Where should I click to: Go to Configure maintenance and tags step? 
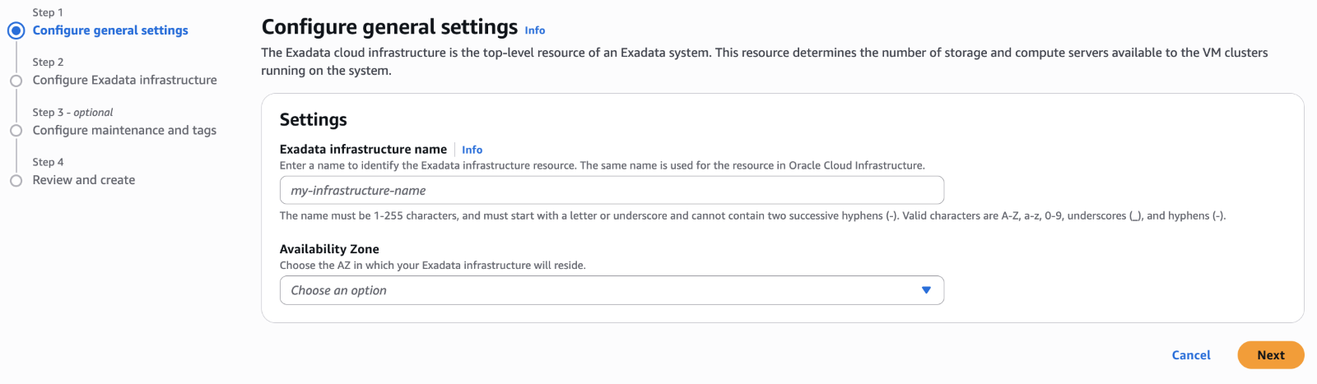(x=124, y=130)
